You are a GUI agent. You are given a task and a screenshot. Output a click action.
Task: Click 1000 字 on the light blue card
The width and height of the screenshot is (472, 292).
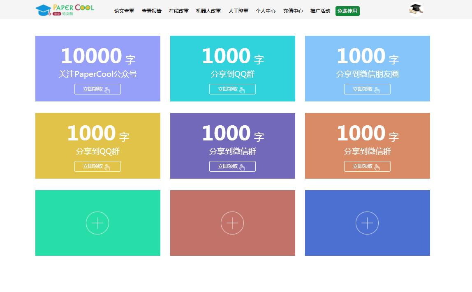[368, 56]
